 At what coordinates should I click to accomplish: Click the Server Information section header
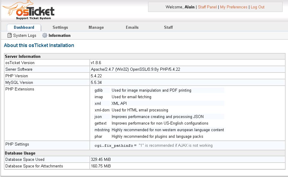tap(23, 56)
